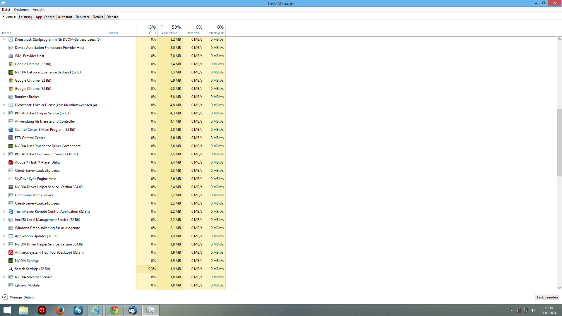Open the Optionen menu
This screenshot has width=562, height=316.
point(21,10)
